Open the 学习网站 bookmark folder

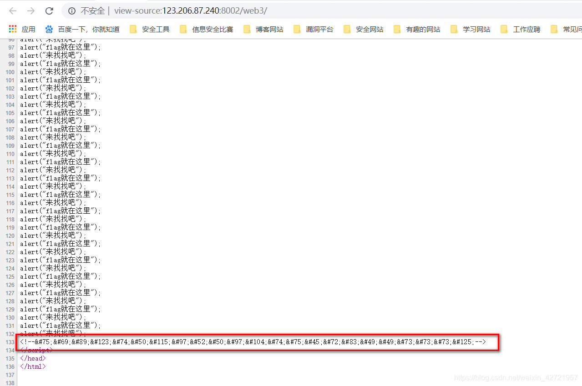point(470,29)
